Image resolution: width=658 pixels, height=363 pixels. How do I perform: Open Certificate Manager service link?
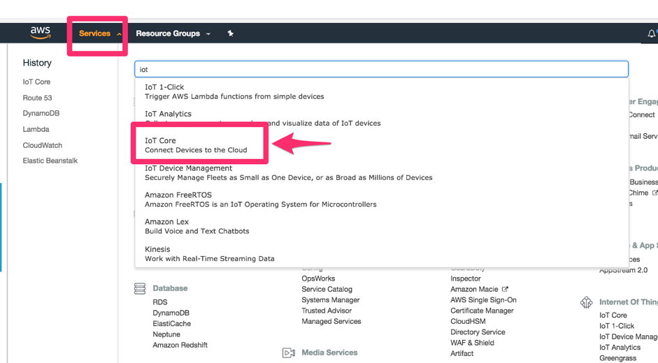click(482, 311)
